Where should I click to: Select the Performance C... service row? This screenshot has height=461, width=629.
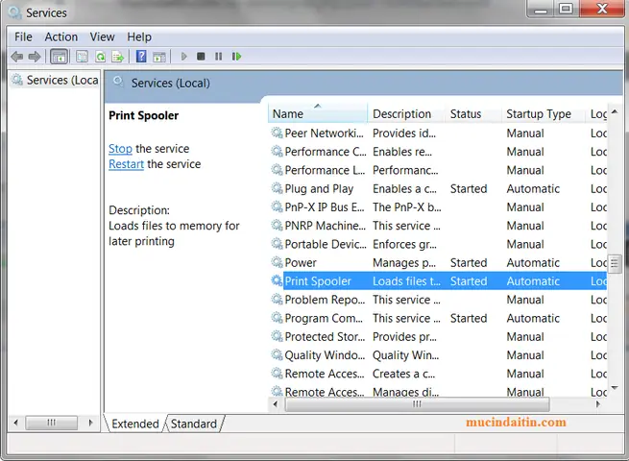point(438,152)
